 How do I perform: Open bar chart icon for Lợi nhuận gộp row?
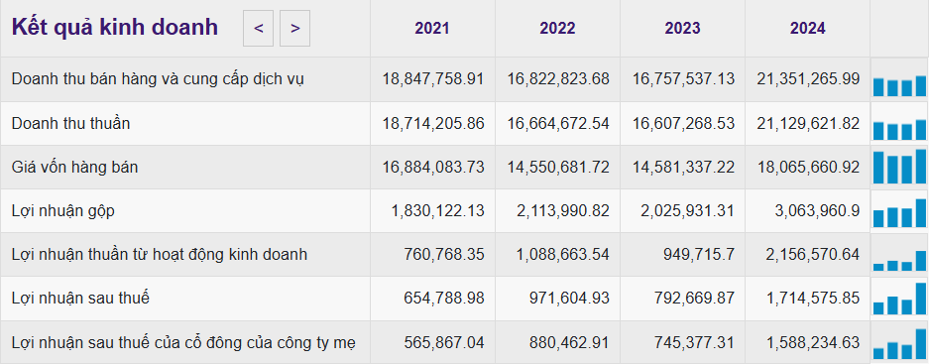tap(899, 211)
